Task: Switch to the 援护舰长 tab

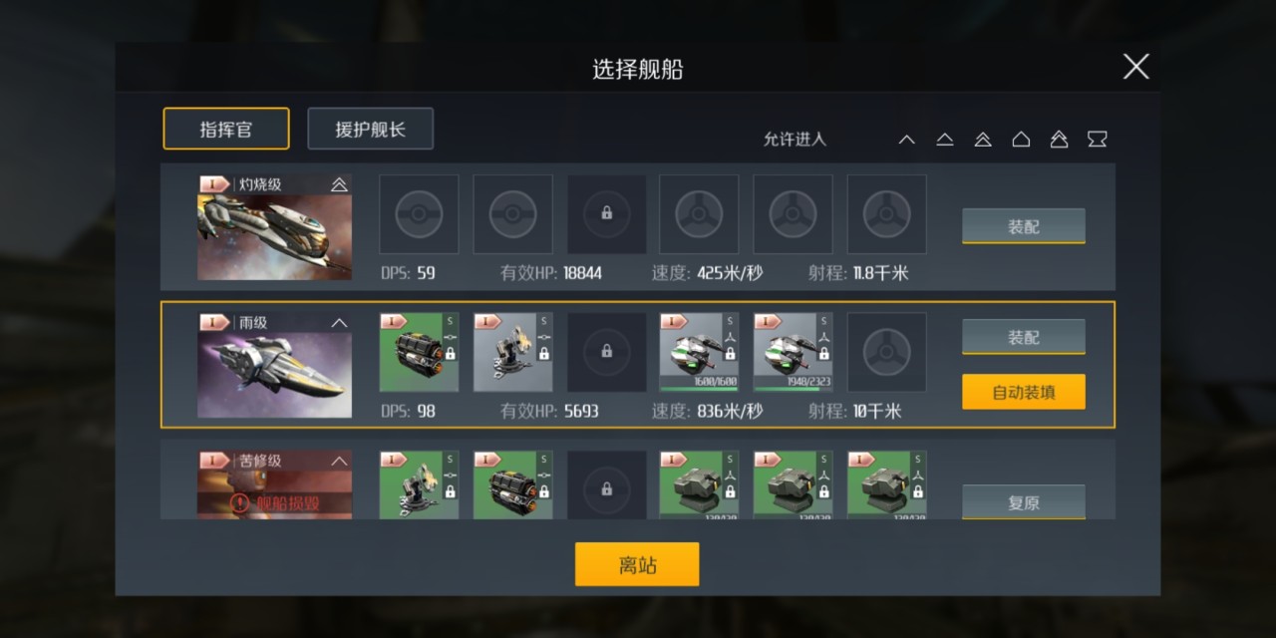Action: point(370,129)
